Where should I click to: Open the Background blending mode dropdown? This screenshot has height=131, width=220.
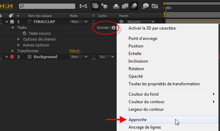pos(79,57)
